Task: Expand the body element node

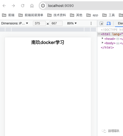Action: (102, 43)
